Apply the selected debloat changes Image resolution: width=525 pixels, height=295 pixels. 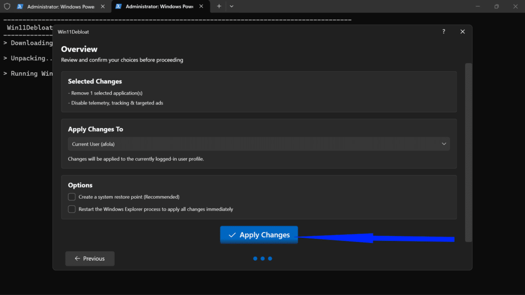pyautogui.click(x=259, y=235)
